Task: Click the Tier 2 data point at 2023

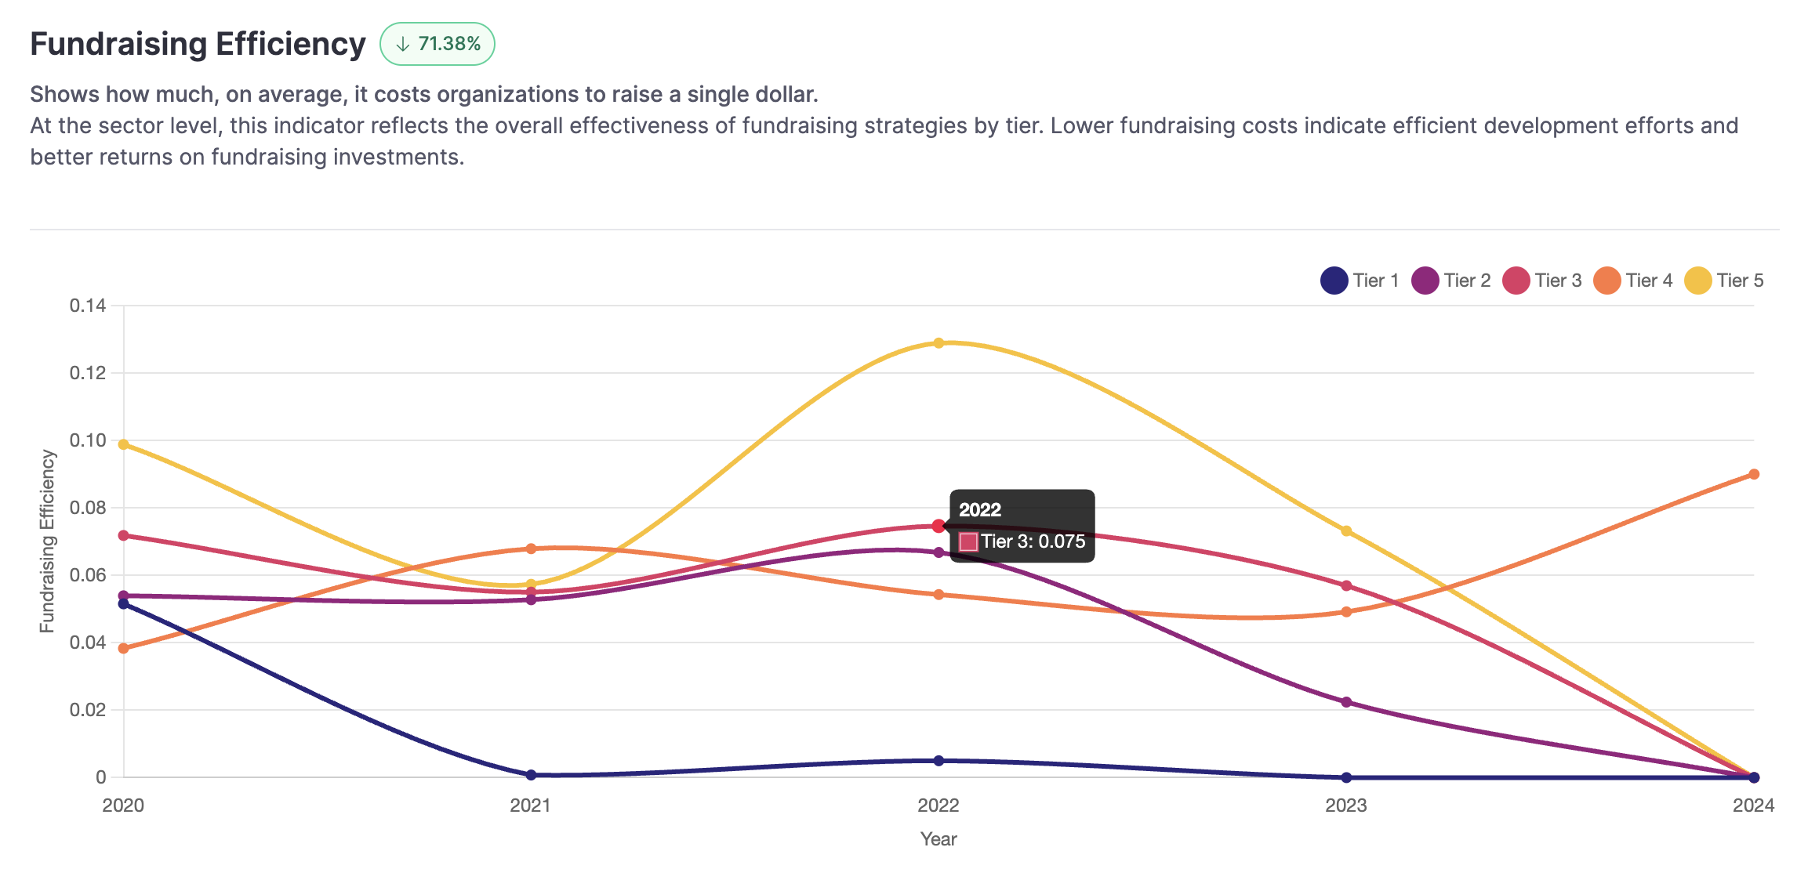Action: pyautogui.click(x=1346, y=702)
